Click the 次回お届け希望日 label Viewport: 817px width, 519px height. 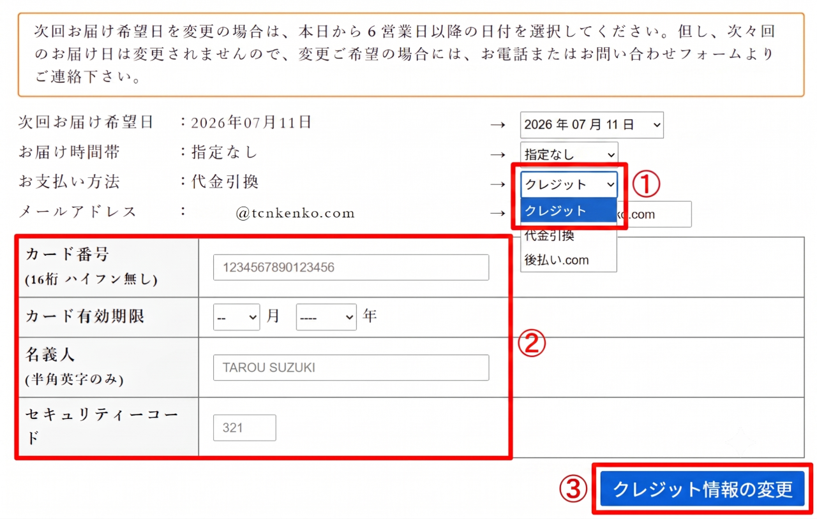point(86,122)
